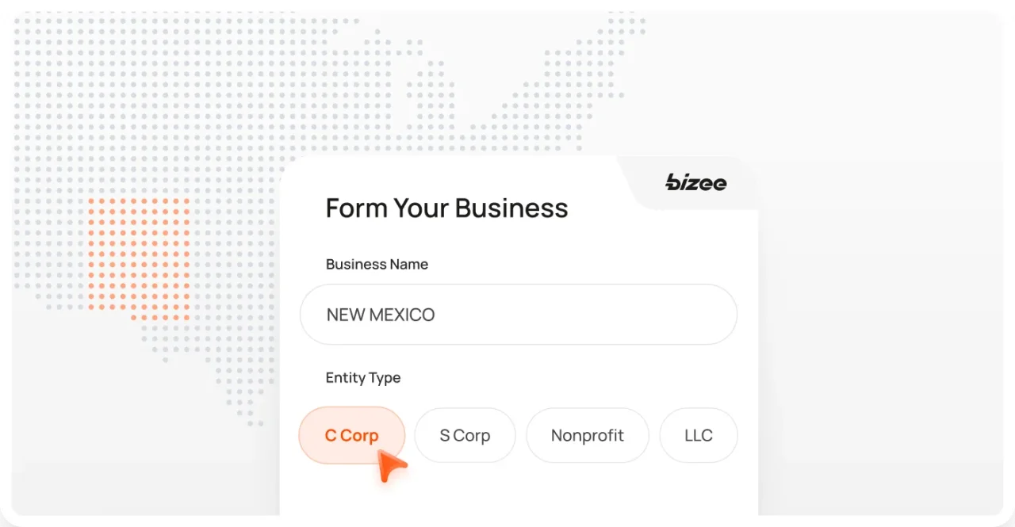Click inside the NEW MEXICO business name field
1015x527 pixels.
tap(519, 315)
